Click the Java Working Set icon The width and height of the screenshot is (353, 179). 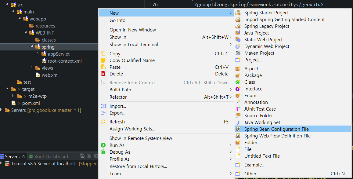point(238,122)
